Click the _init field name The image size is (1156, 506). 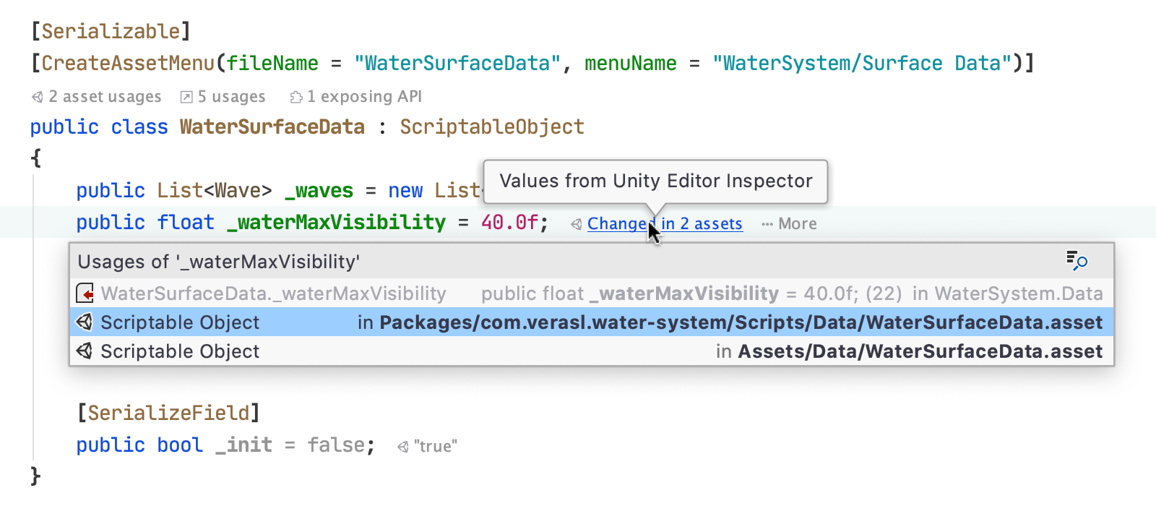click(x=243, y=445)
